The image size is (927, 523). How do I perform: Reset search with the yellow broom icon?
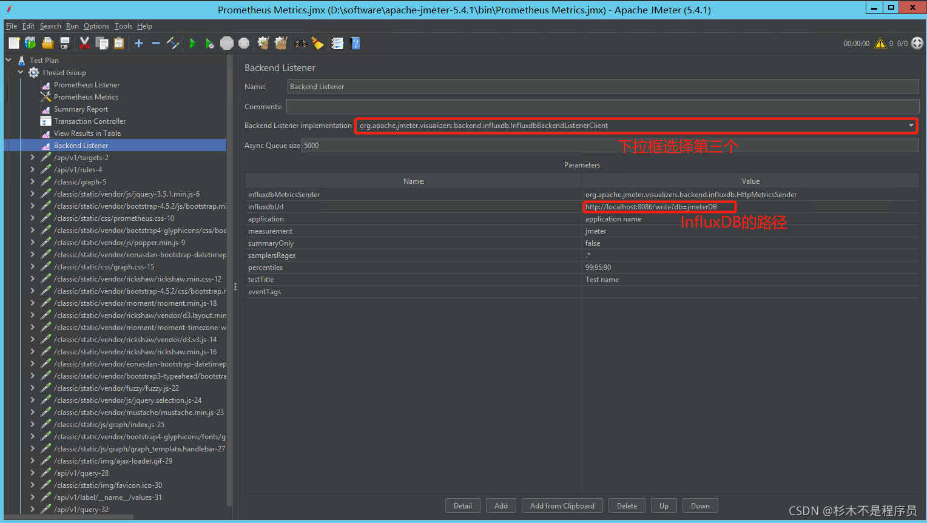pos(317,43)
